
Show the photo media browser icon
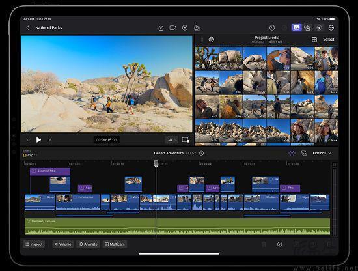click(x=296, y=28)
